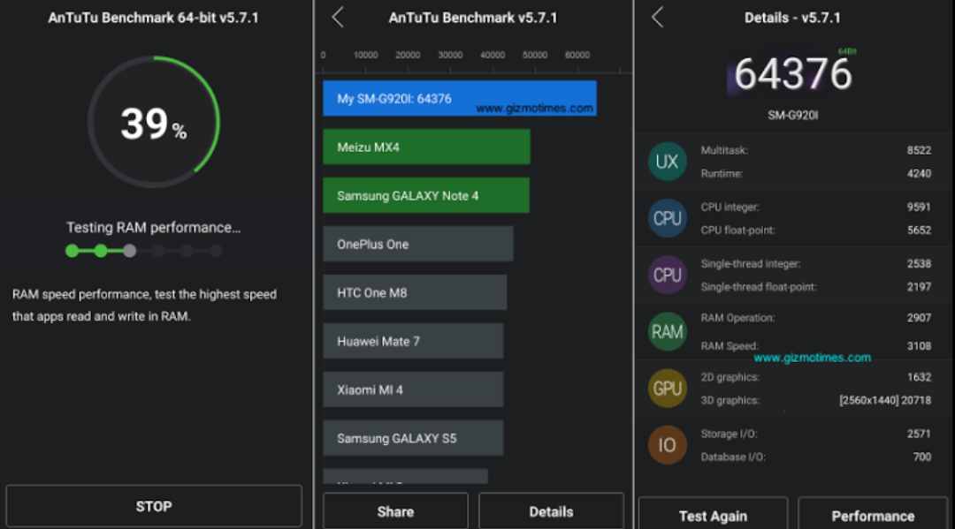Click CPU float-point score 5652
955x529 pixels.
tap(919, 230)
